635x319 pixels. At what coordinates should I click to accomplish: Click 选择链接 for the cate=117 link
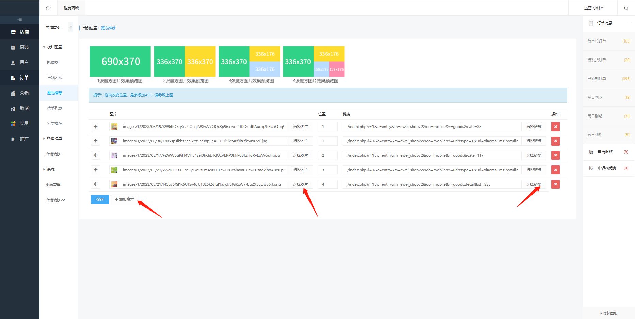click(534, 155)
